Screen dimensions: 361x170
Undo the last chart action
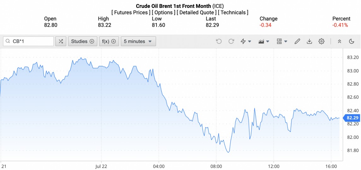pos(219,41)
